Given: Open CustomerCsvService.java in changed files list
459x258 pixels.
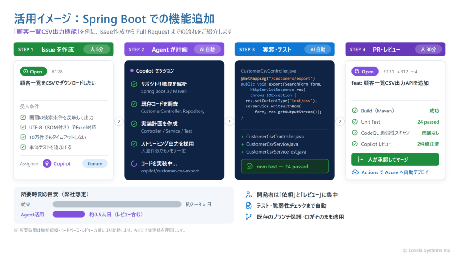Looking at the screenshot, I should click(272, 144).
